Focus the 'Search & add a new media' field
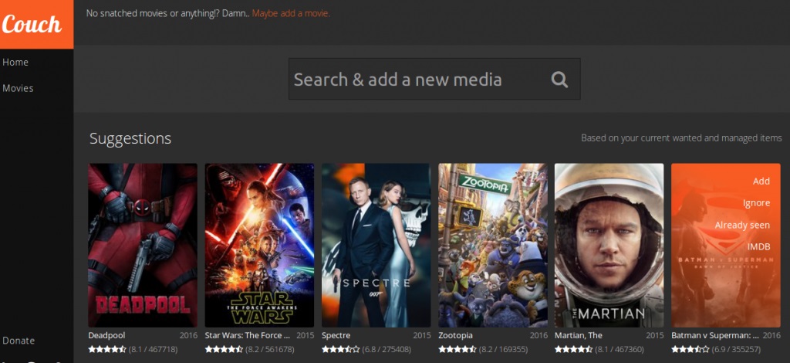 (434, 79)
